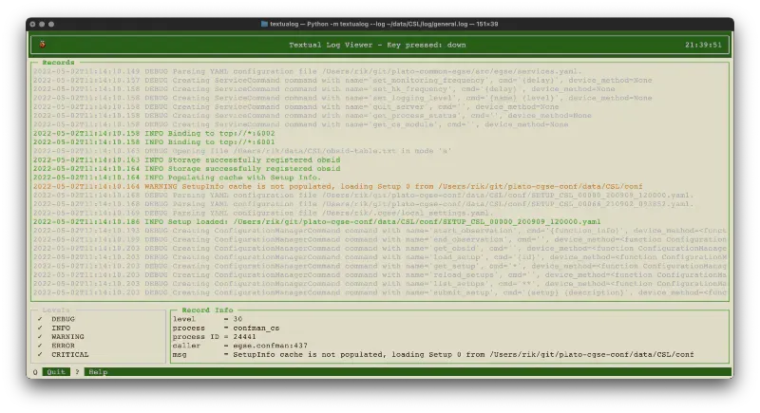Click the 'Textual Log Viewer' header title
This screenshot has width=760, height=413.
[377, 44]
